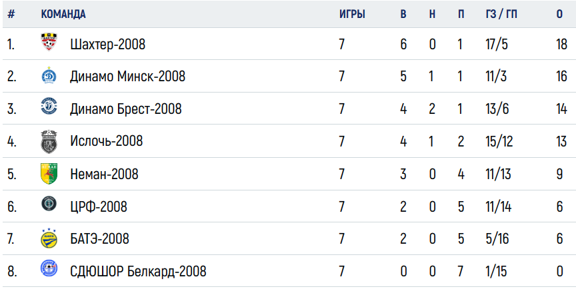Select the Неман-2008 team name
The image size is (576, 289).
click(104, 174)
